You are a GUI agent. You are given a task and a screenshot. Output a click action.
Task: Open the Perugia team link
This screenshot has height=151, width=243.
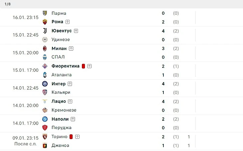click(61, 128)
